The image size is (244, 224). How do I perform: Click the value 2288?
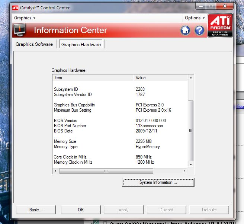tap(140, 89)
